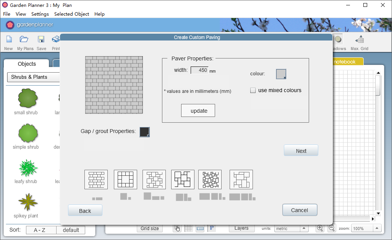Viewport: 392px width, 240px height.
Task: Click the zoom in magnifier
Action: (x=320, y=228)
